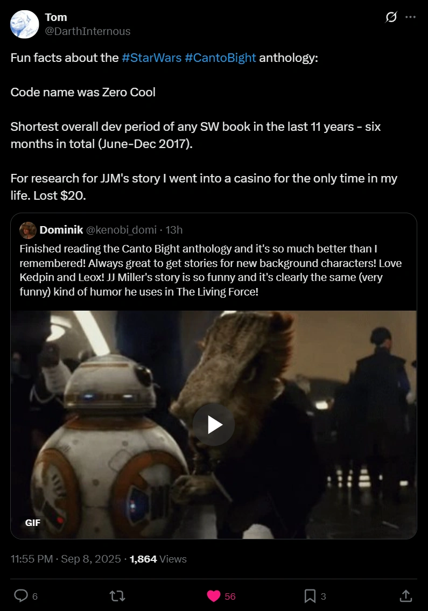Open the 1,864 Views analytics

[x=158, y=559]
